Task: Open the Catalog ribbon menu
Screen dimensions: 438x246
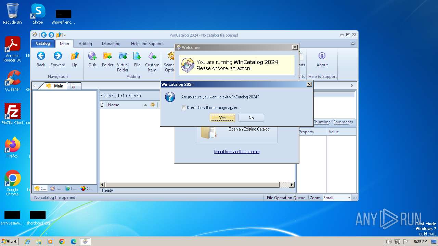Action: tap(43, 43)
